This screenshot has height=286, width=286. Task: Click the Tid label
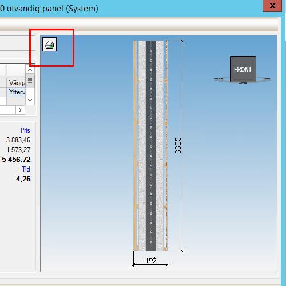[x=26, y=169]
